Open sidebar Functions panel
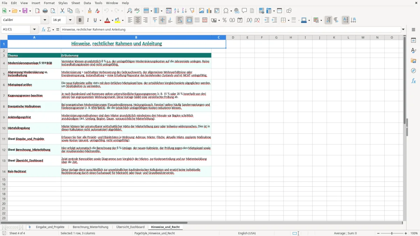 [413, 81]
